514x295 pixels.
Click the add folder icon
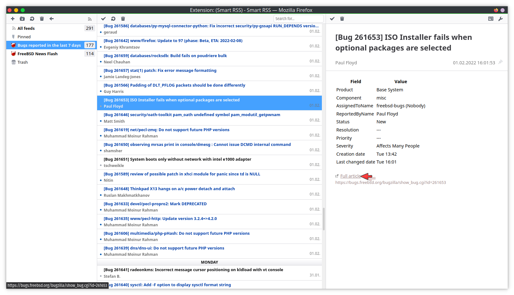pos(22,19)
